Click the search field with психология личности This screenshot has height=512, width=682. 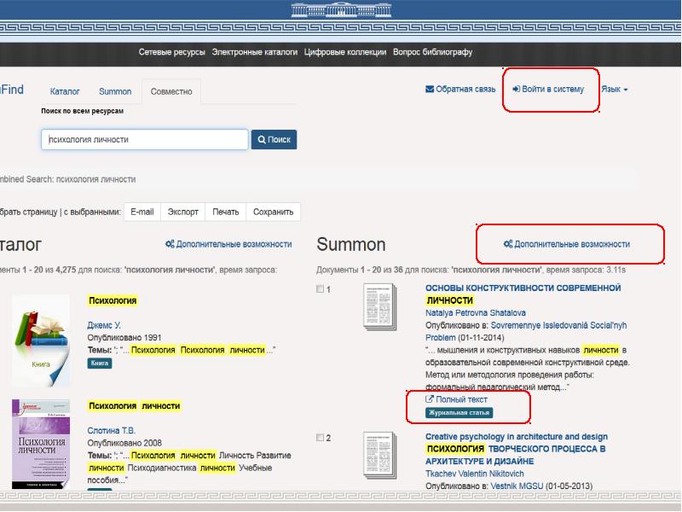click(144, 140)
